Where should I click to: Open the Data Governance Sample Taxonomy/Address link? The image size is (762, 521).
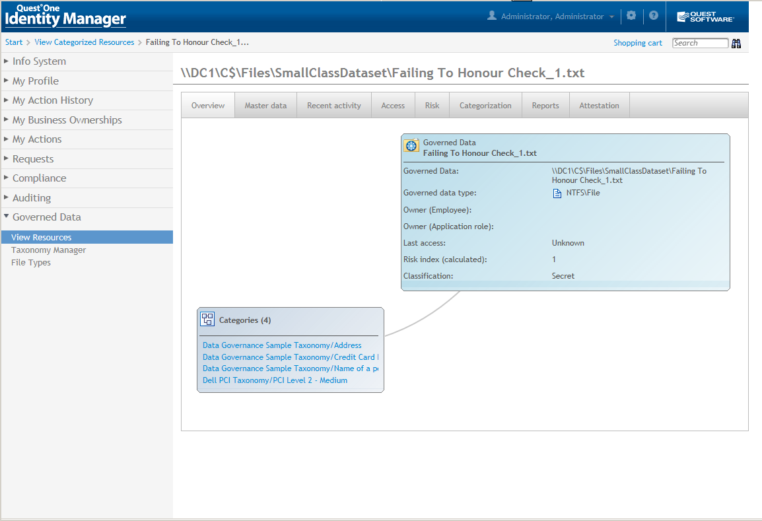pyautogui.click(x=282, y=345)
